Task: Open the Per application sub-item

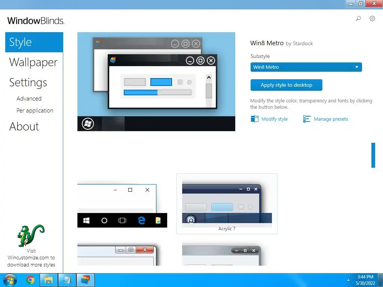Action: tap(35, 111)
